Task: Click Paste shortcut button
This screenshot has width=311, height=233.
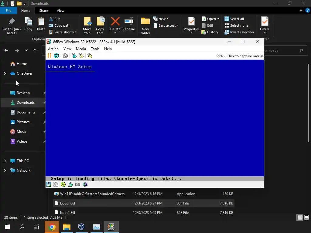Action: (x=63, y=32)
